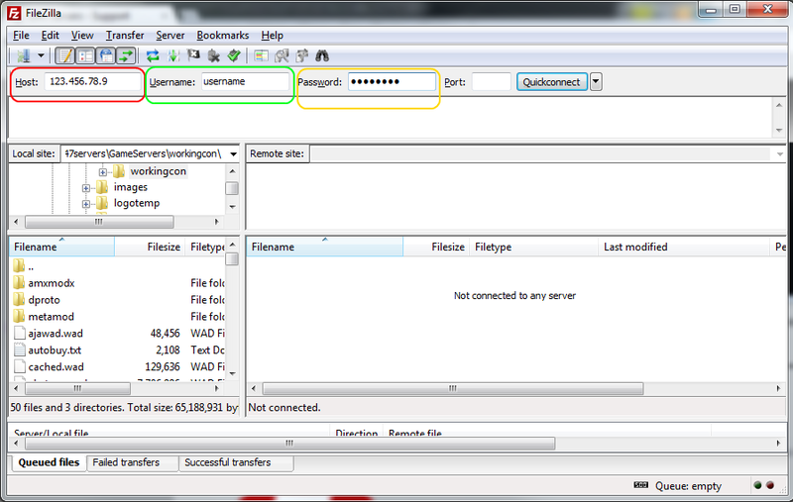The width and height of the screenshot is (793, 502).
Task: Sort local files by Filename column
Action: pos(61,247)
